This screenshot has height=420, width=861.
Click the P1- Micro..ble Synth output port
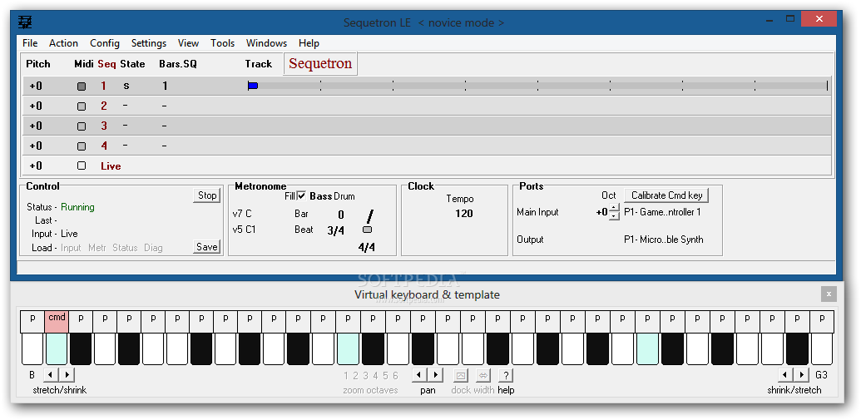pyautogui.click(x=663, y=240)
